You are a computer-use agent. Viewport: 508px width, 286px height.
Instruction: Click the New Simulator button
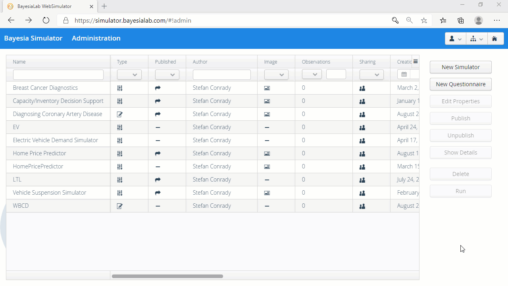[x=460, y=67]
